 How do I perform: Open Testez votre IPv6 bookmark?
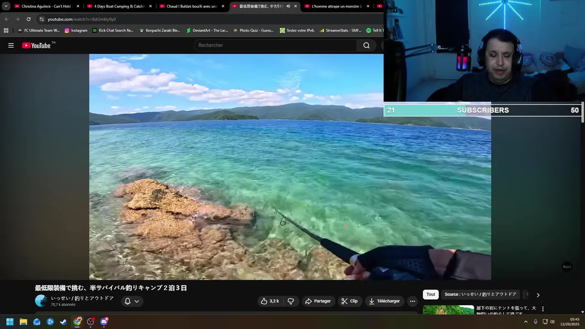coord(297,31)
